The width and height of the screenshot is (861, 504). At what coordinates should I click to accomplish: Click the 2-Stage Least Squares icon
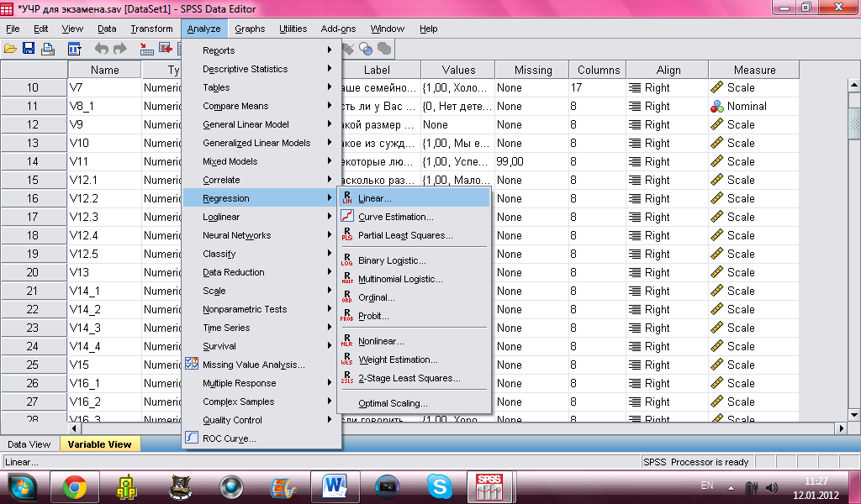coord(347,378)
